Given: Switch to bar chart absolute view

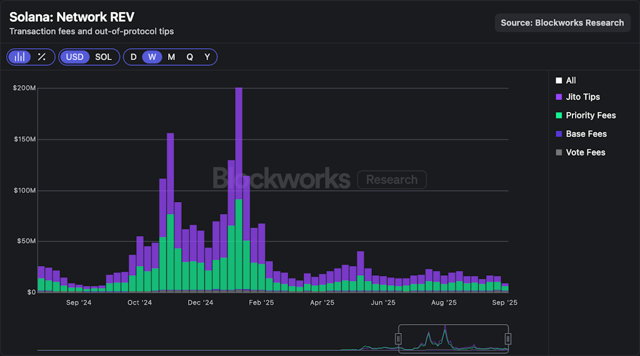Looking at the screenshot, I should (21, 57).
